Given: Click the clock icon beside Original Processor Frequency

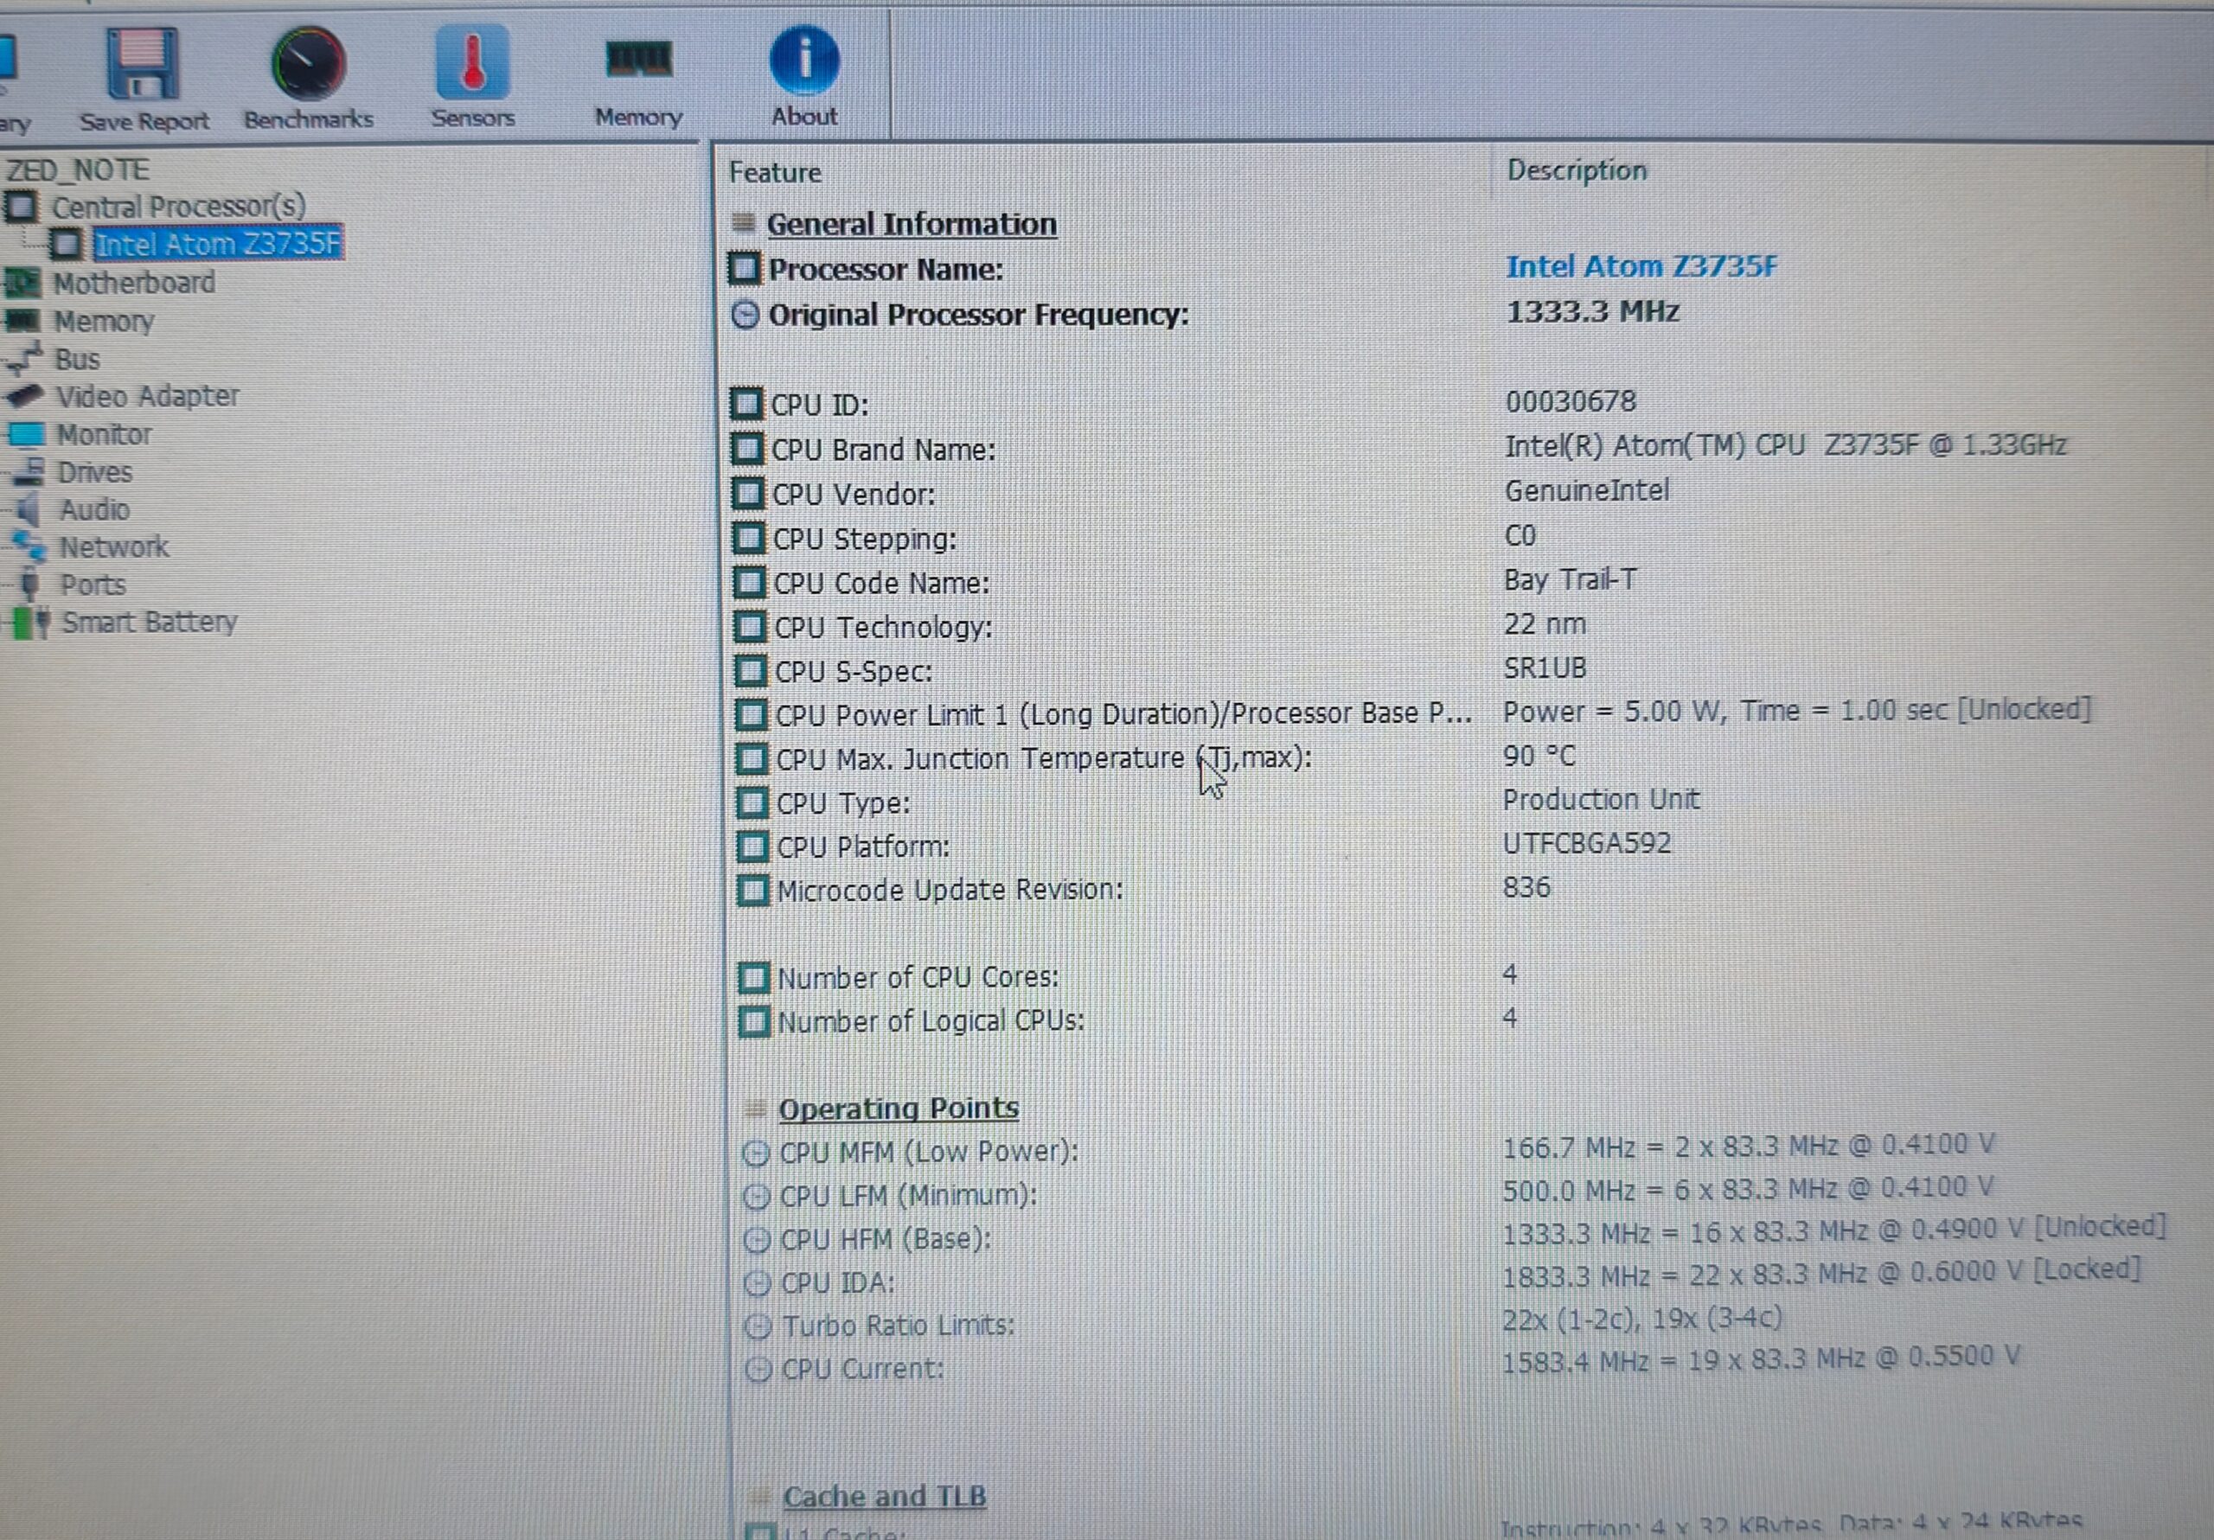Looking at the screenshot, I should (745, 315).
